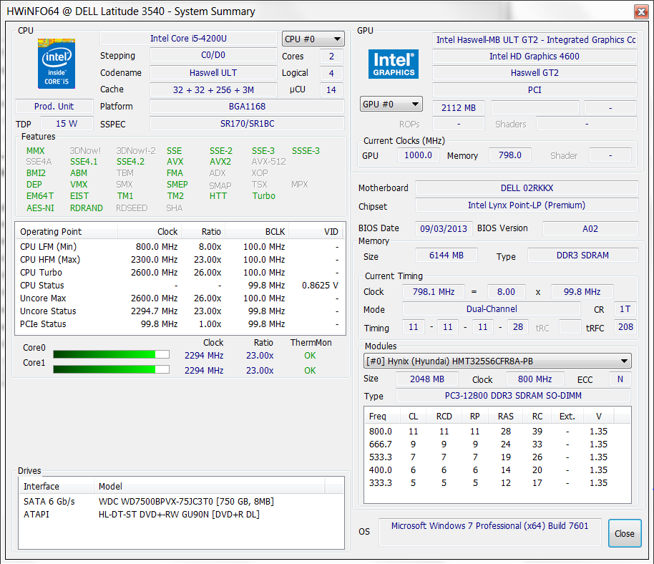The height and width of the screenshot is (564, 654).
Task: Click the Intel HD Graphics 4600 field
Action: [x=535, y=57]
